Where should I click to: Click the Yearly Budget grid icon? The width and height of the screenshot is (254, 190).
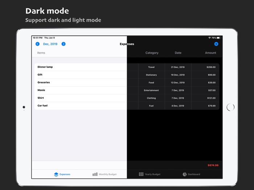point(141,174)
